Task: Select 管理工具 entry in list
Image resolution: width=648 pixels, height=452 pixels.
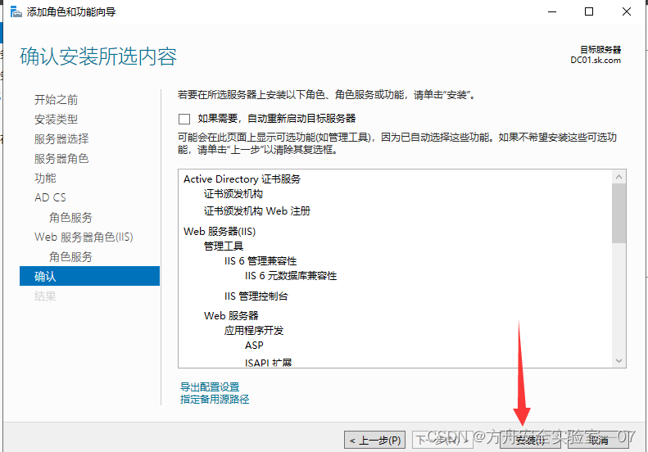Action: point(224,246)
